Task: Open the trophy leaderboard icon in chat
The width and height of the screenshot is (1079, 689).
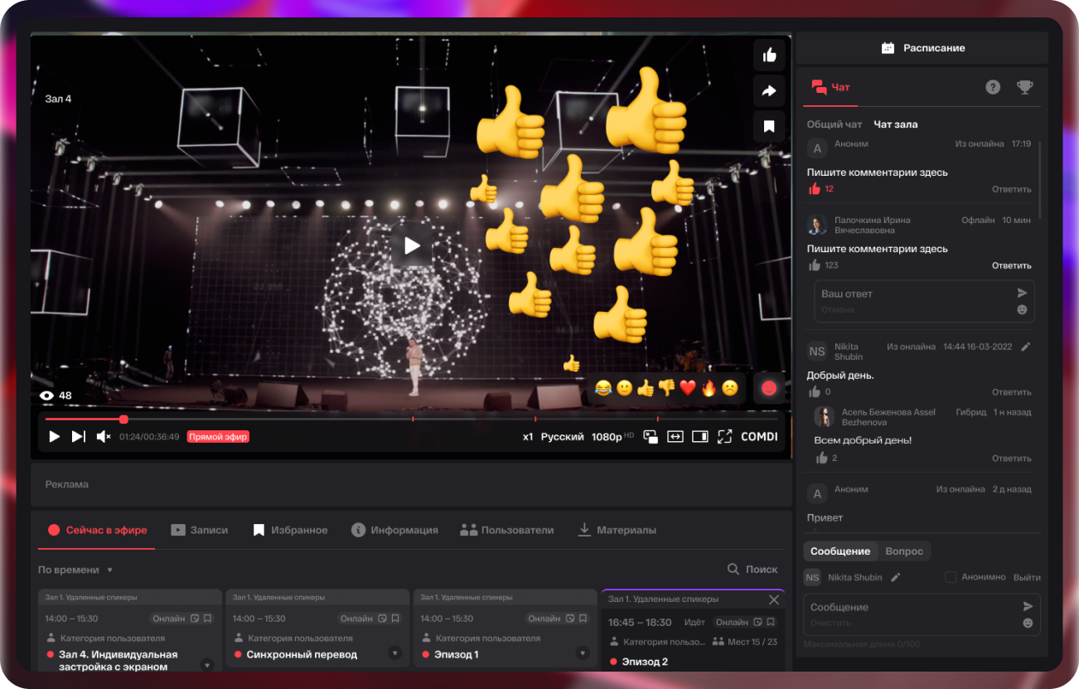Action: coord(1025,87)
